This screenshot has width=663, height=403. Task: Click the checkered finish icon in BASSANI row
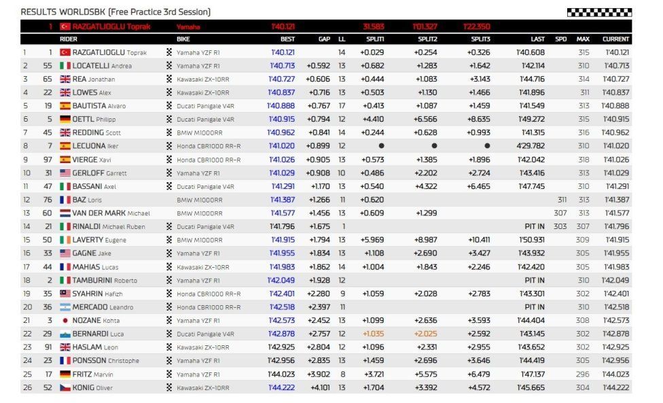pos(169,186)
